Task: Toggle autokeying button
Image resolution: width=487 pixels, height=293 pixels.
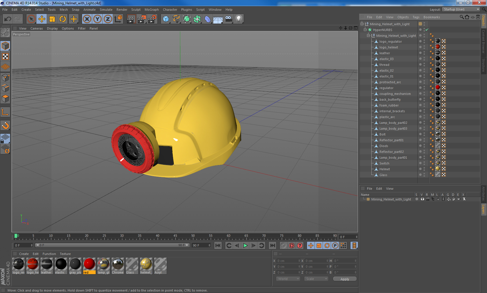Action: pyautogui.click(x=292, y=245)
